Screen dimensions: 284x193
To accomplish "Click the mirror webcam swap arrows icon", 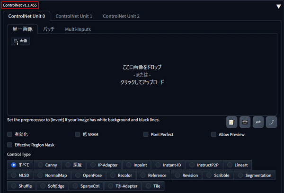I will (258, 122).
